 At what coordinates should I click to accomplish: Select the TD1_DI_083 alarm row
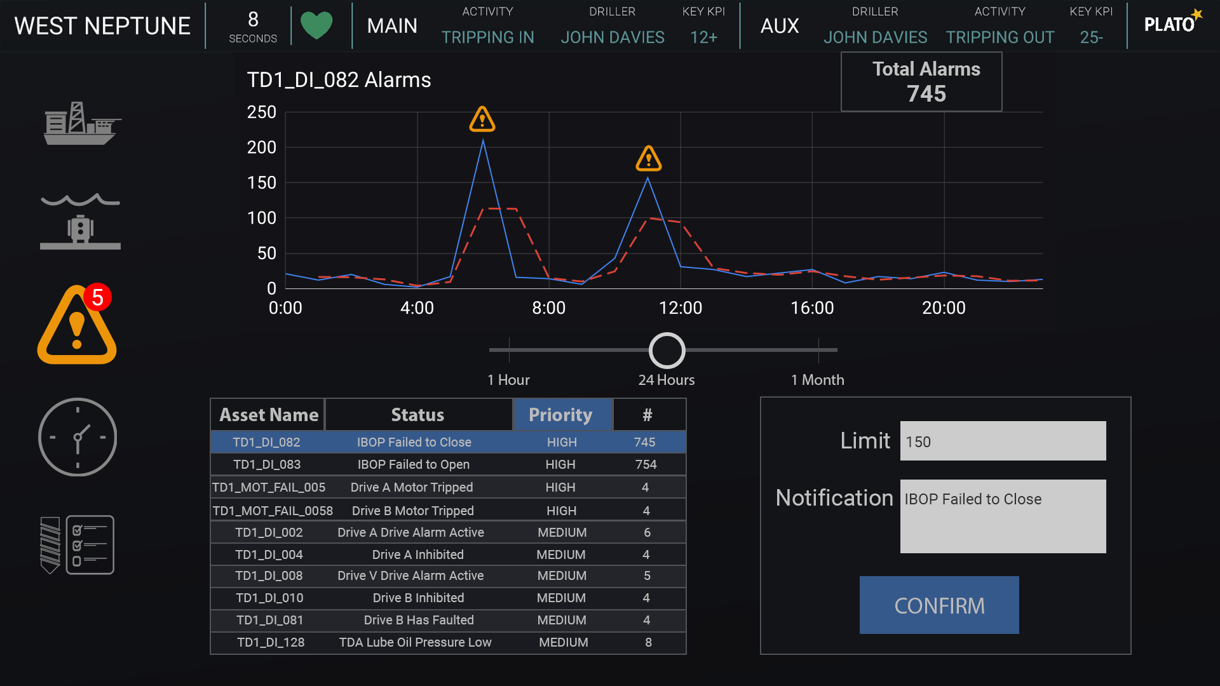(448, 464)
